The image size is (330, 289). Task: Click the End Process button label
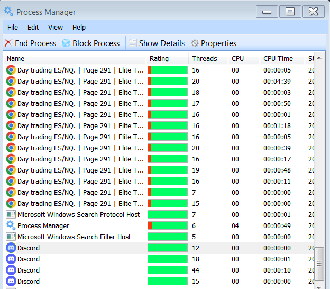(35, 43)
